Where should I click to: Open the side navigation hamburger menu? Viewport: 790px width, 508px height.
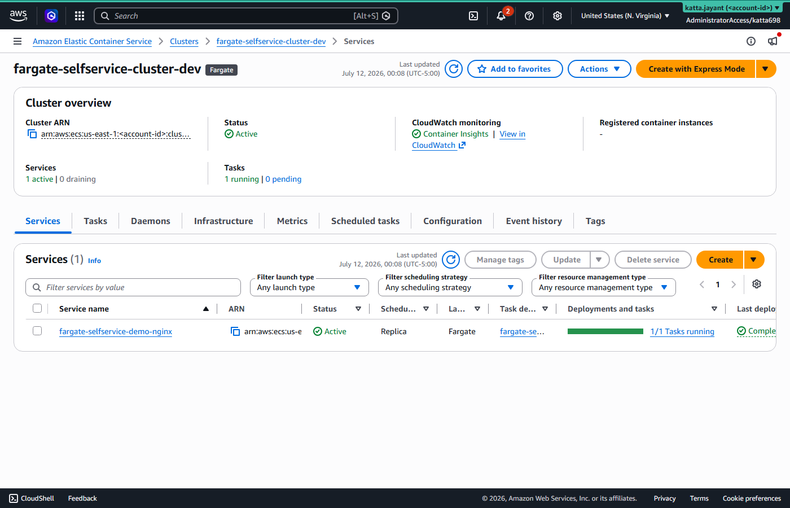coord(17,41)
